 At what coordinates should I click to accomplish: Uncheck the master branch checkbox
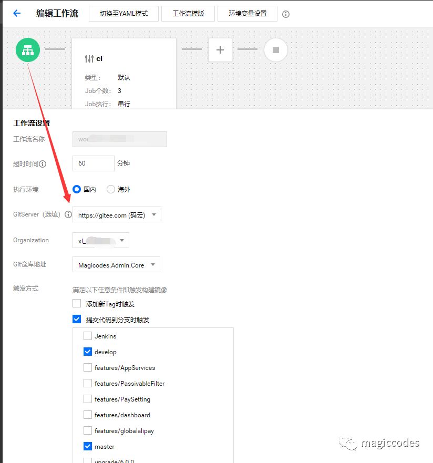[x=88, y=446]
